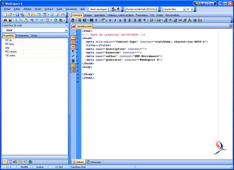Viewport: 234px width, 170px height.
Task: Open a file with the folder icon
Action: 10,15
